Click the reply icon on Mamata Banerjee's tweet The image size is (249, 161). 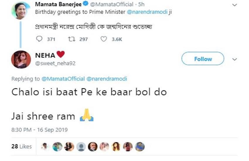(x=39, y=39)
